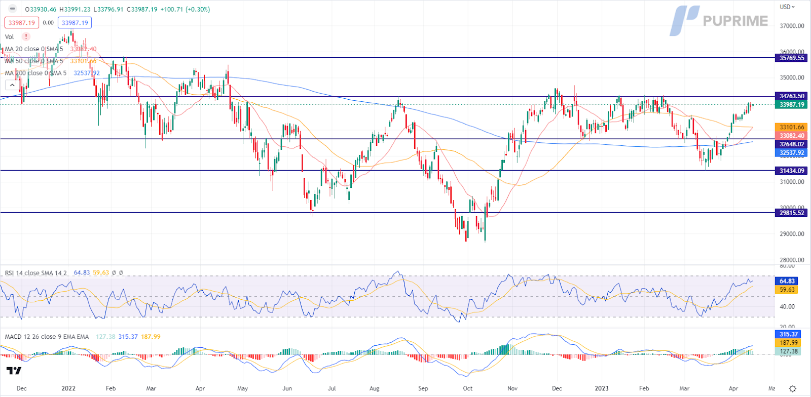Click the MACD legend value 315.37
The height and width of the screenshot is (397, 811).
point(128,337)
